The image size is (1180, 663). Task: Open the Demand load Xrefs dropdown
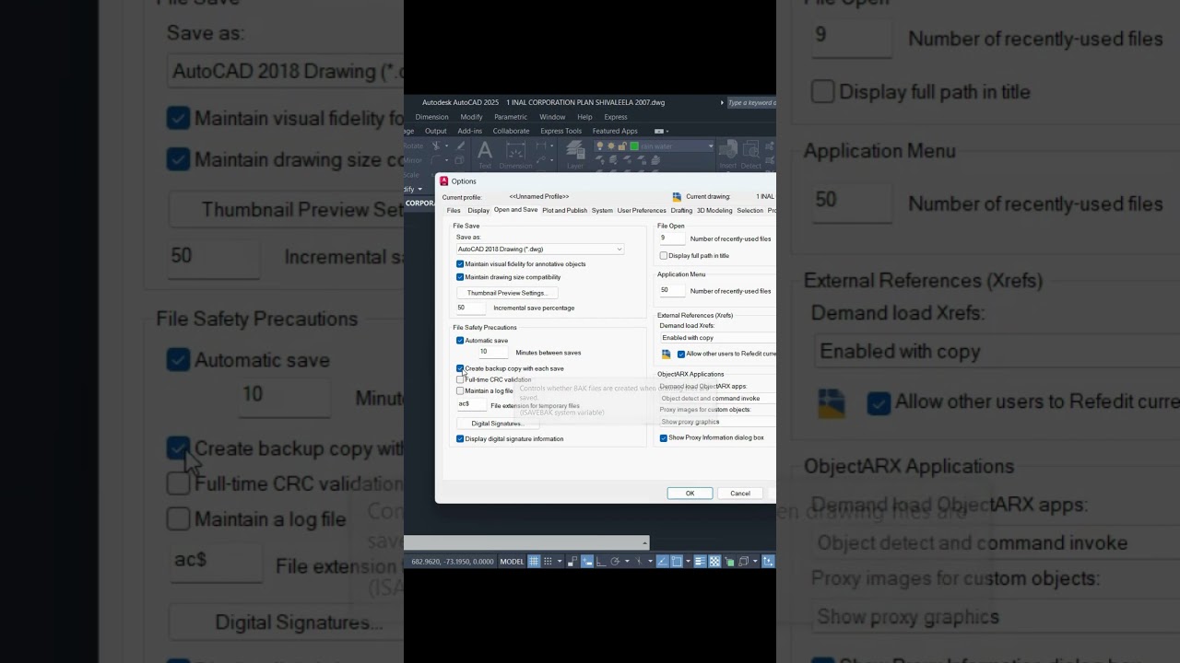pyautogui.click(x=717, y=338)
